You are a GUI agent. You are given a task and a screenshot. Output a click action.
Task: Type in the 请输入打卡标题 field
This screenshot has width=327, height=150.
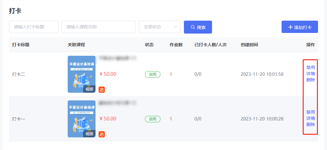tap(34, 27)
